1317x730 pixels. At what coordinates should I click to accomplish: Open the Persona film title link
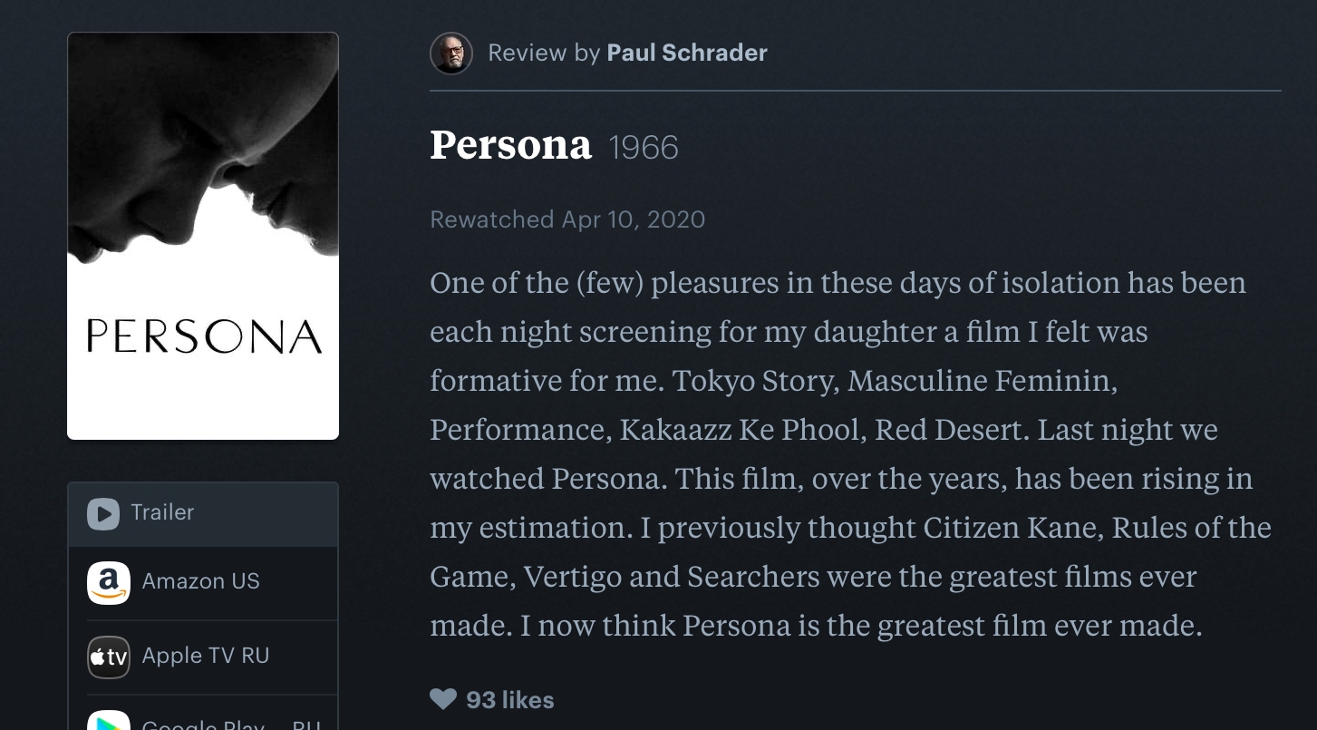point(510,145)
